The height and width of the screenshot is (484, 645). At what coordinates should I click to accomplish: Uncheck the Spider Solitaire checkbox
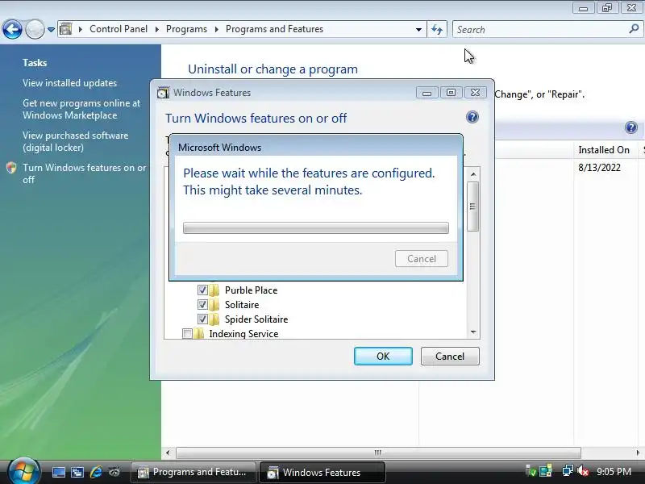pos(202,319)
